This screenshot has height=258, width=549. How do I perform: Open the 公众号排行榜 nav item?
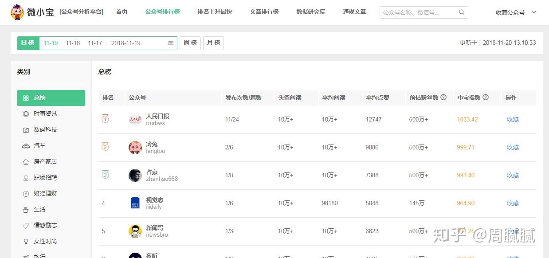pos(162,12)
